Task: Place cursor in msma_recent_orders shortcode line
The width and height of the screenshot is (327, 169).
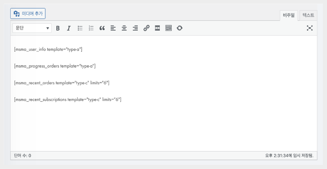Action: [x=61, y=83]
